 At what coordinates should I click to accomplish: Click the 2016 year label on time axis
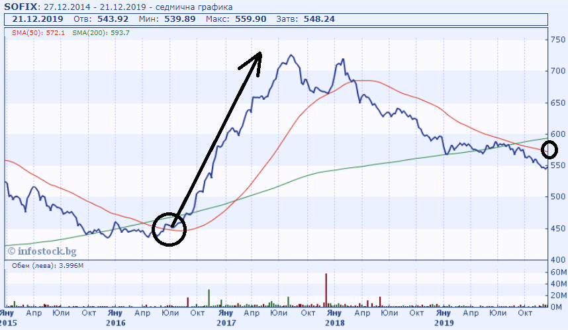(x=116, y=323)
